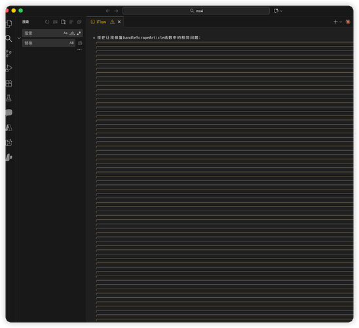Image resolution: width=359 pixels, height=328 pixels.
Task: Toggle Use Regular Expression in the search box
Action: coord(79,33)
